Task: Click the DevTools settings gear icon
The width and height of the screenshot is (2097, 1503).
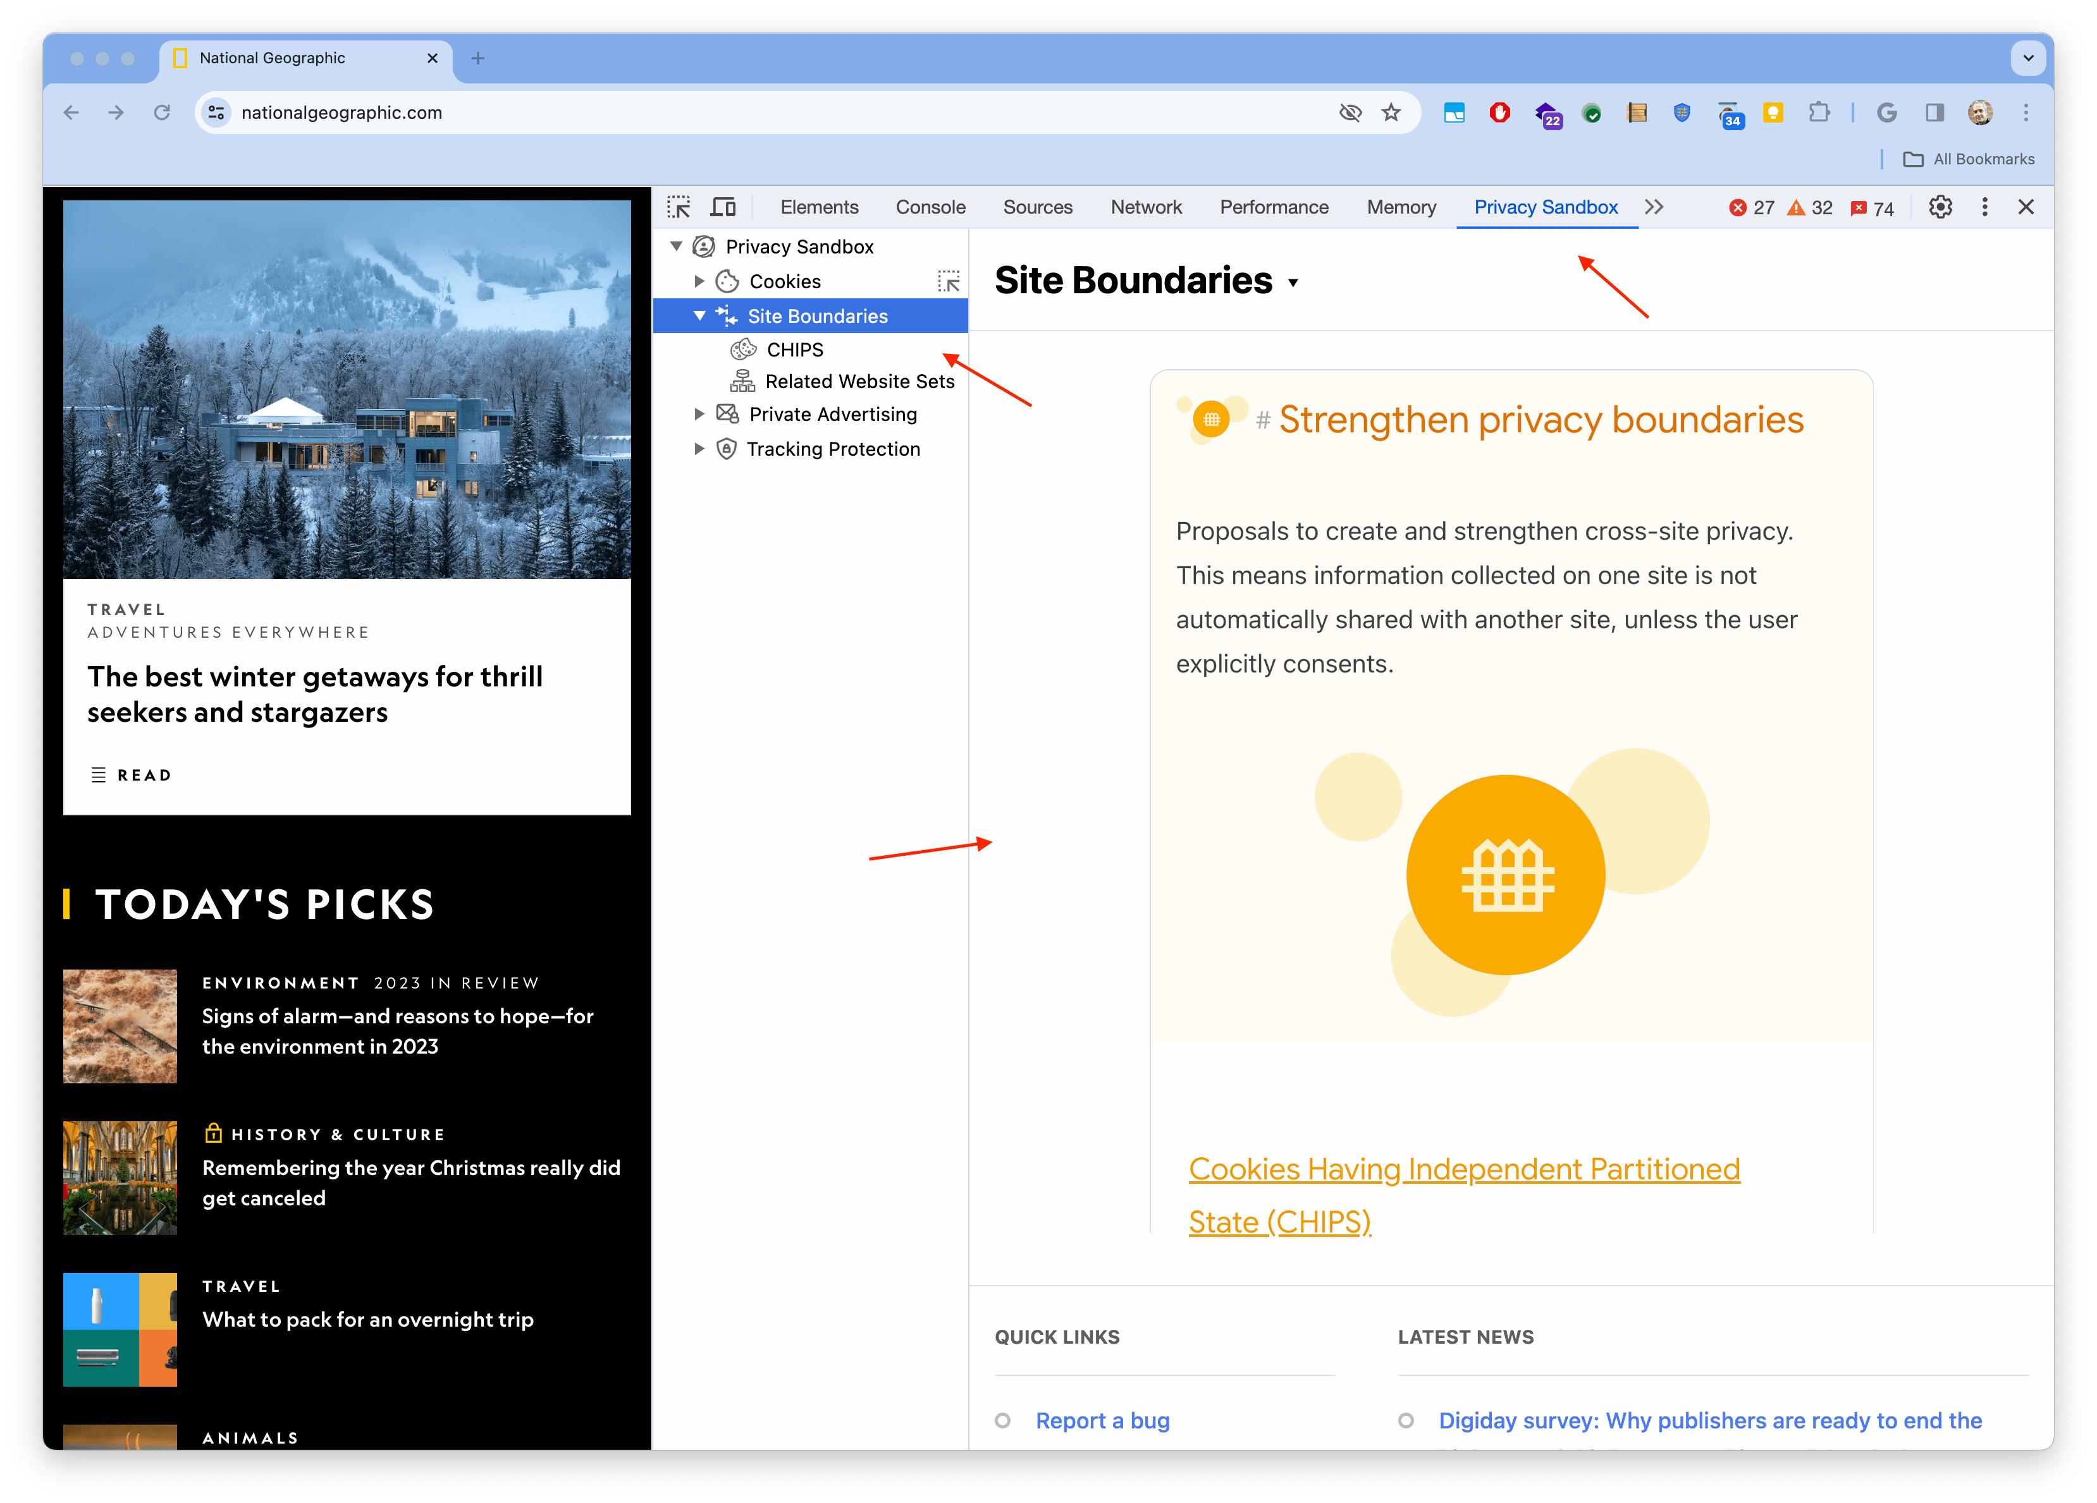Action: (x=1944, y=207)
